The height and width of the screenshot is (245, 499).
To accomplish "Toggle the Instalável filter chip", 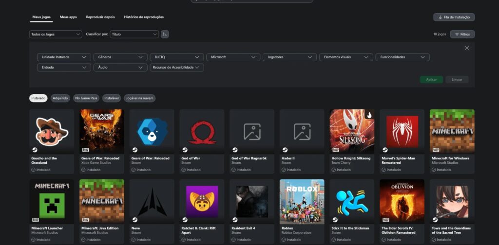I will (x=112, y=98).
